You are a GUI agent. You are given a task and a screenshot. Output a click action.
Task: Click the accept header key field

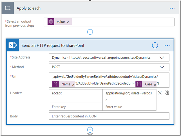point(75,94)
